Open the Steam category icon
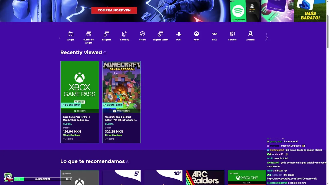 point(142,34)
